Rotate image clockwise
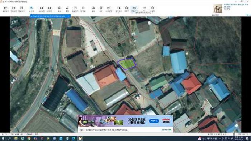 [x=49, y=8]
